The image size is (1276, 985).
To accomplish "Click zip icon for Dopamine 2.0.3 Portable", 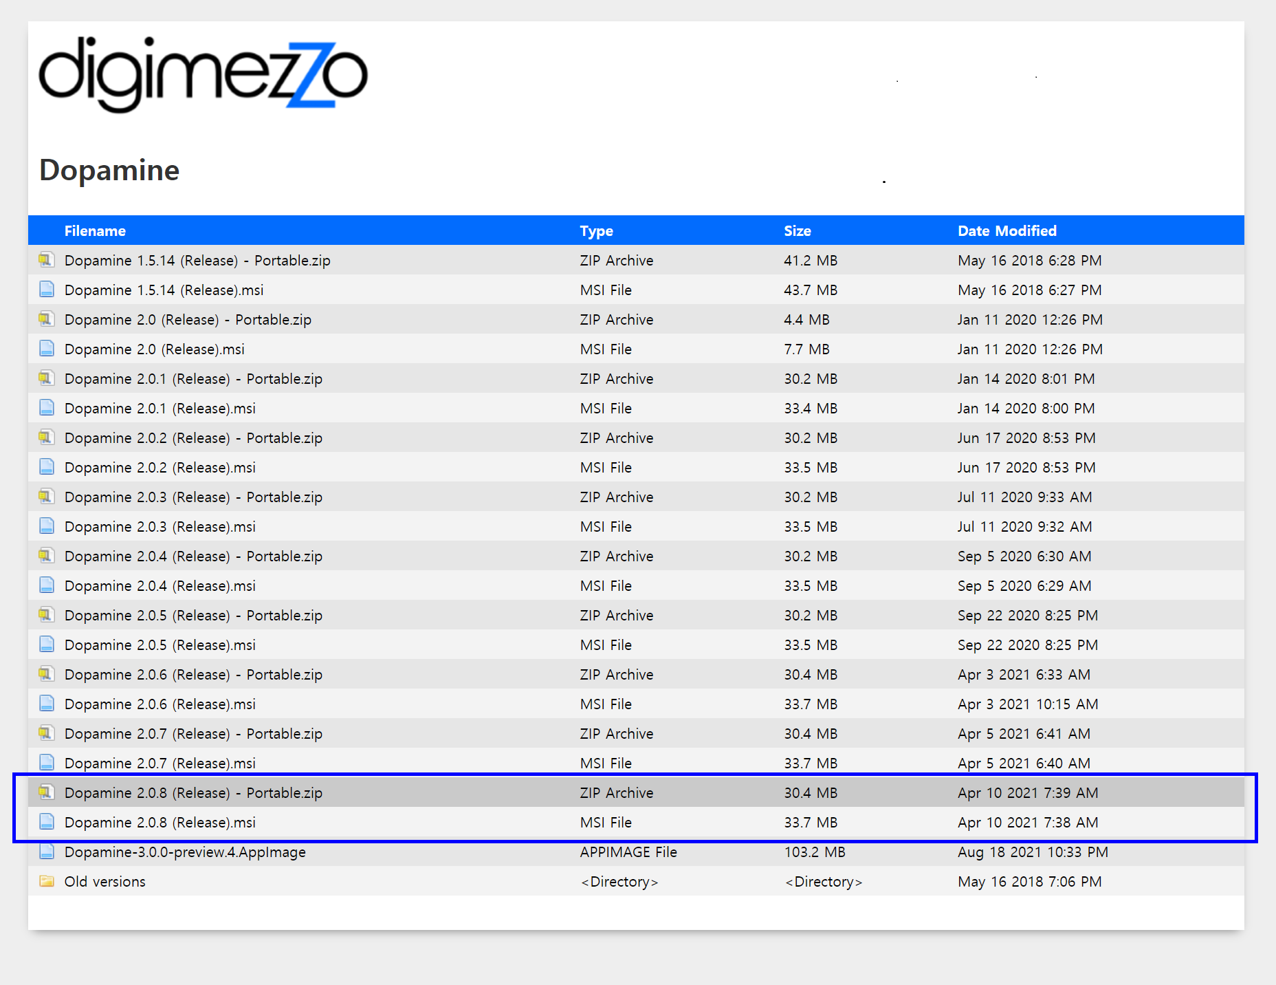I will (x=46, y=497).
